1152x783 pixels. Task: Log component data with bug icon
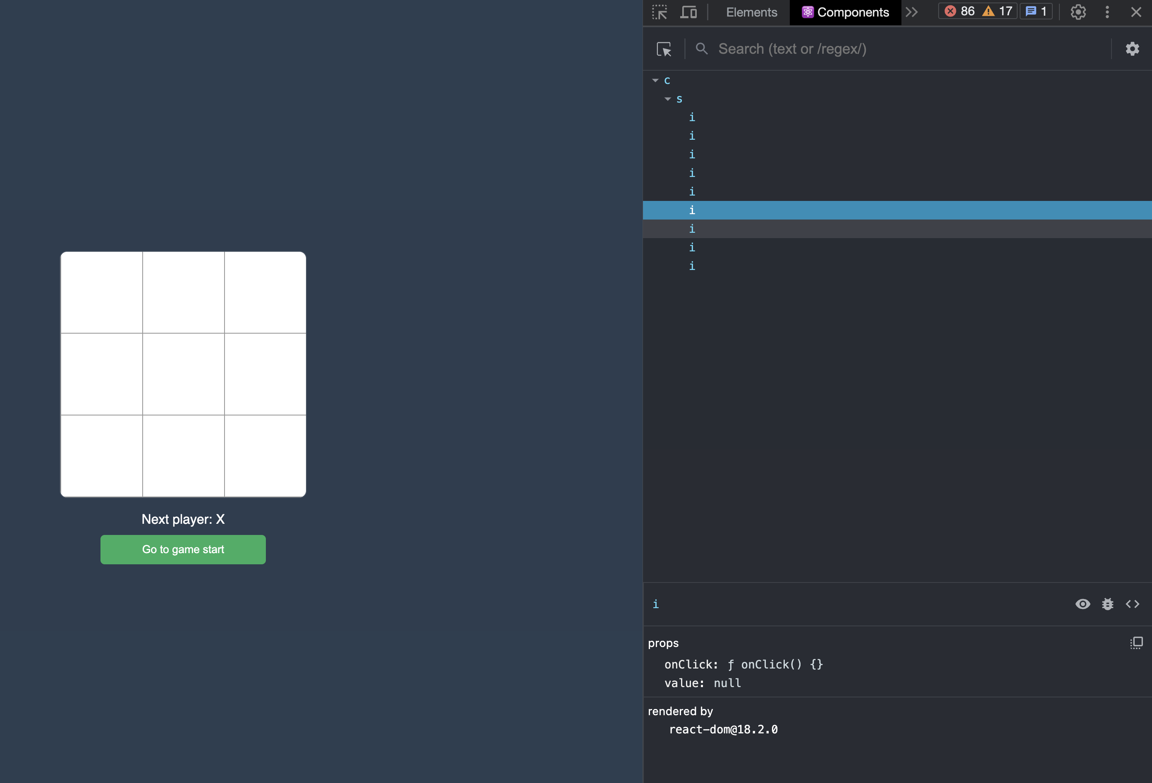pyautogui.click(x=1107, y=604)
